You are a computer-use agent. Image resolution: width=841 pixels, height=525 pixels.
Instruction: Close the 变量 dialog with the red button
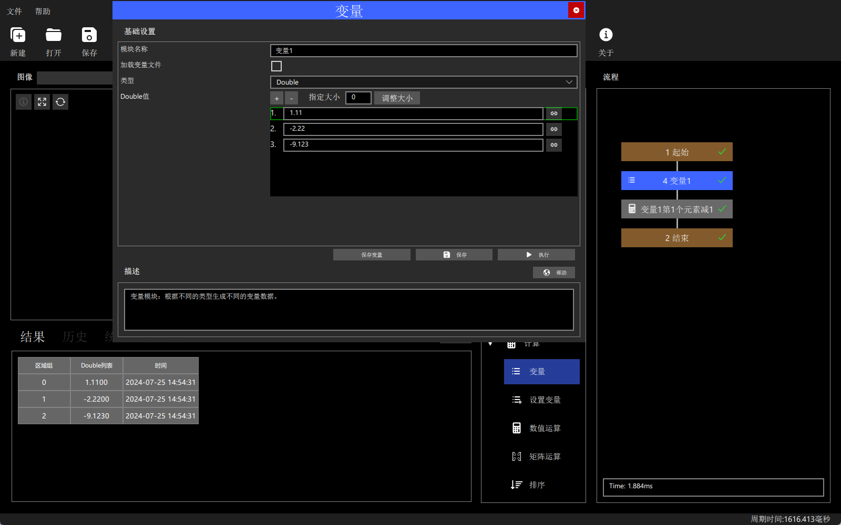pos(576,10)
